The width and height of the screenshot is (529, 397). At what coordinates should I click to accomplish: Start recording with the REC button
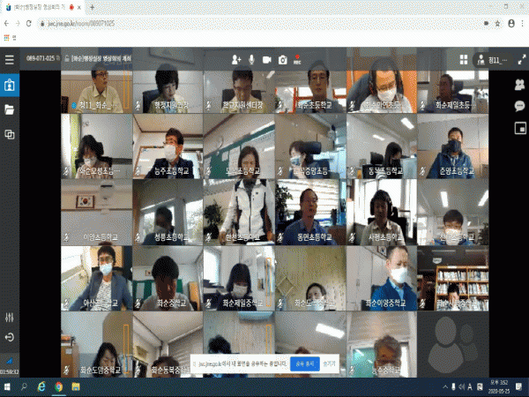point(297,60)
